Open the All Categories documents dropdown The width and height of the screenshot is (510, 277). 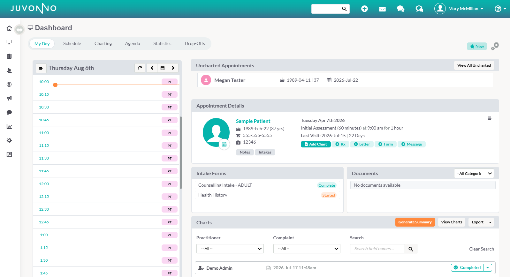(x=474, y=173)
